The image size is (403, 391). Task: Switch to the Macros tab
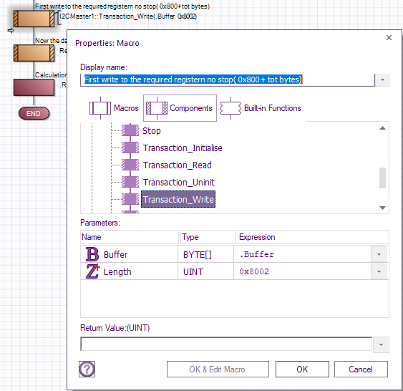click(114, 108)
